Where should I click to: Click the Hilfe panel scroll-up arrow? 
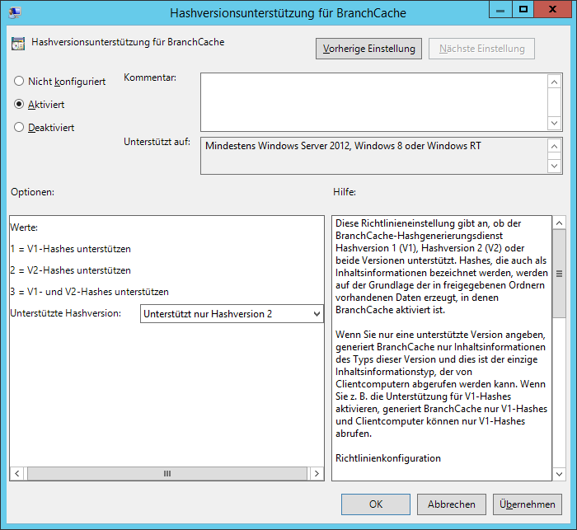560,223
